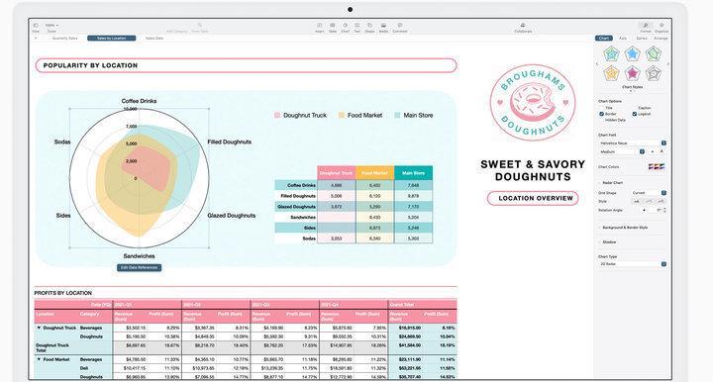The image size is (713, 382).
Task: Expand the Background & Border Style section
Action: click(x=624, y=228)
